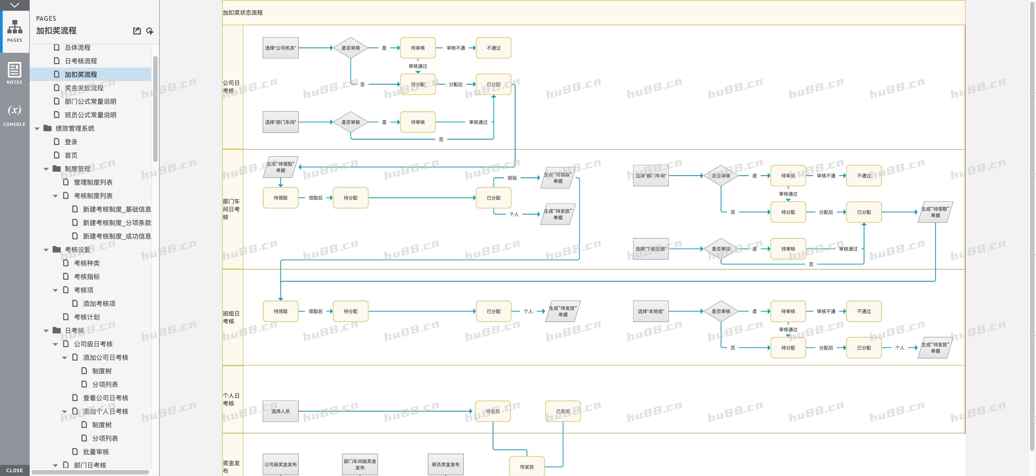Collapse the 考核设置 folder

46,250
